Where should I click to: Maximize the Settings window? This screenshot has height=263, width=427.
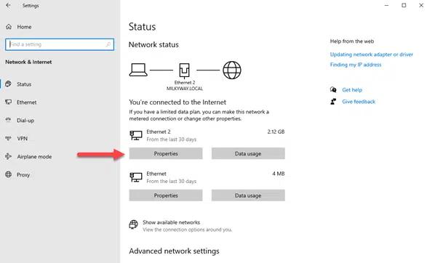point(404,5)
